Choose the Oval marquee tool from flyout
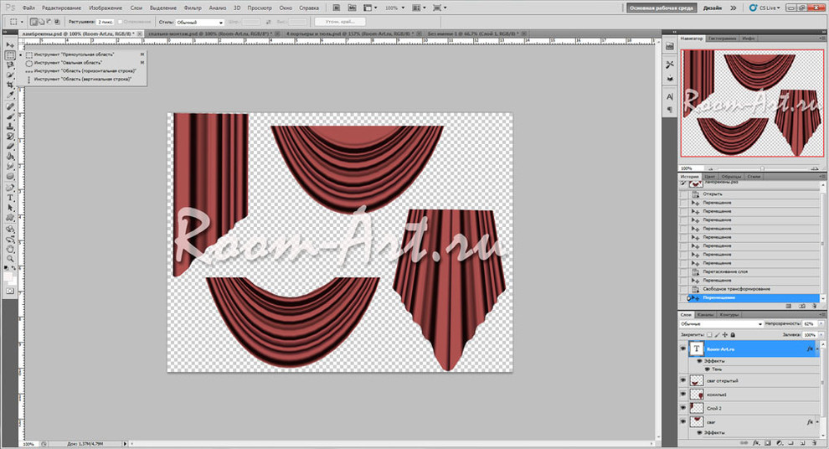This screenshot has width=829, height=449. [67, 63]
